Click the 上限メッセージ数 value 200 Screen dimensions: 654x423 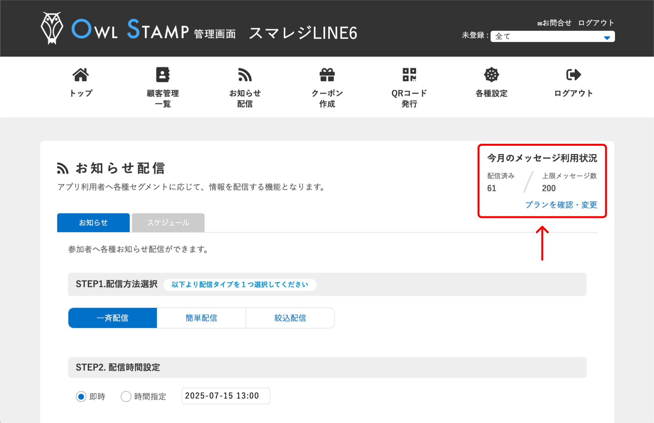549,188
